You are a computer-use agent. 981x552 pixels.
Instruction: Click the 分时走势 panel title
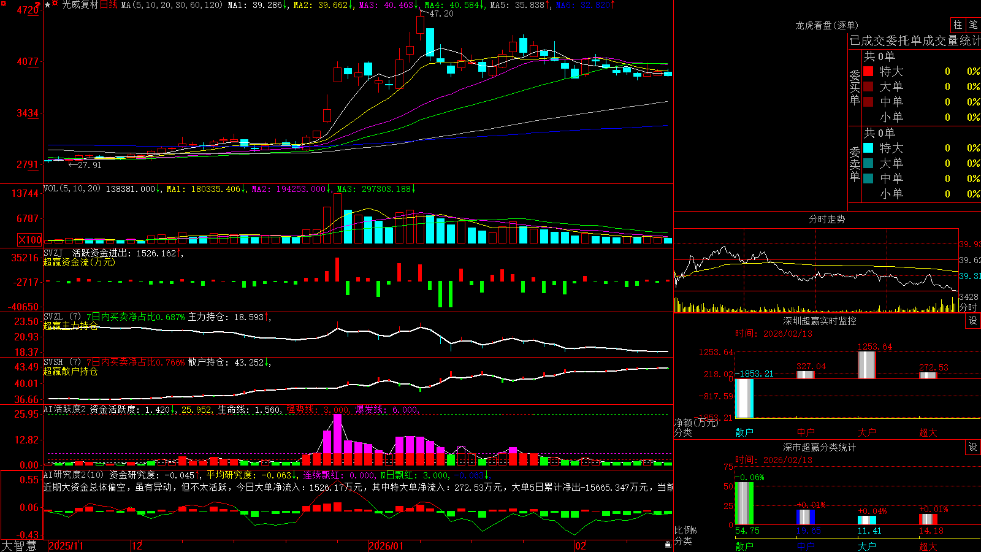click(826, 219)
